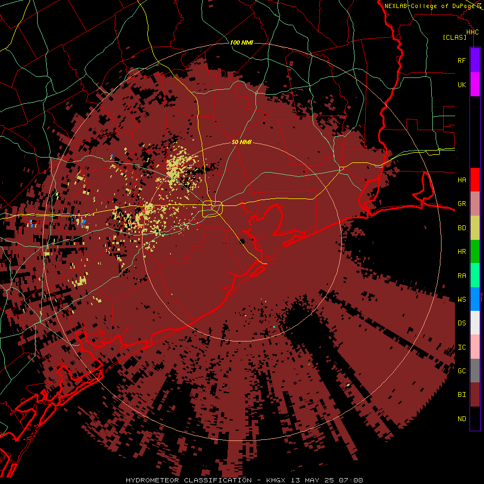Click the RA light green legend swatch
This screenshot has width=484, height=484.
(475, 275)
